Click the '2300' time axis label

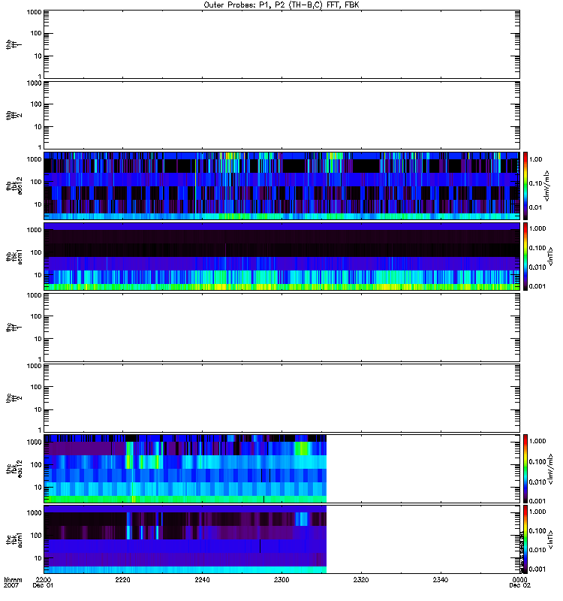[x=281, y=579]
